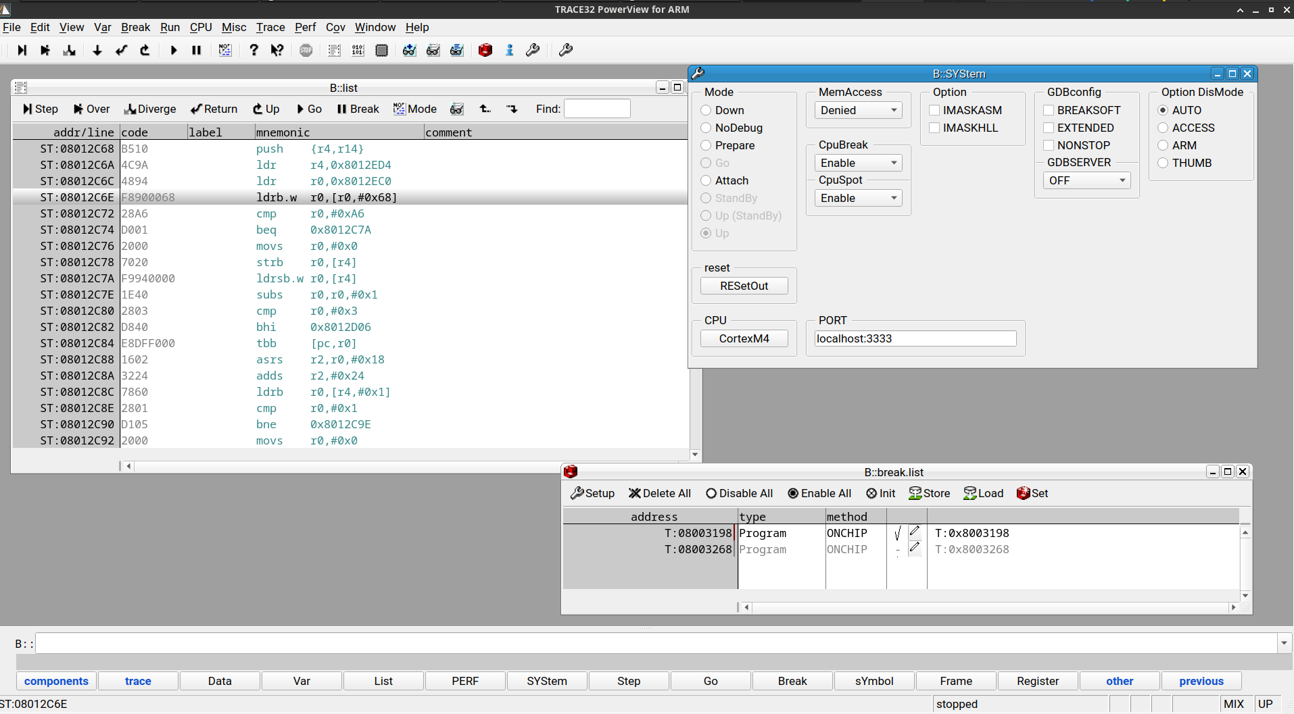The image size is (1294, 714).
Task: Click the blue info figure icon
Action: (x=510, y=50)
